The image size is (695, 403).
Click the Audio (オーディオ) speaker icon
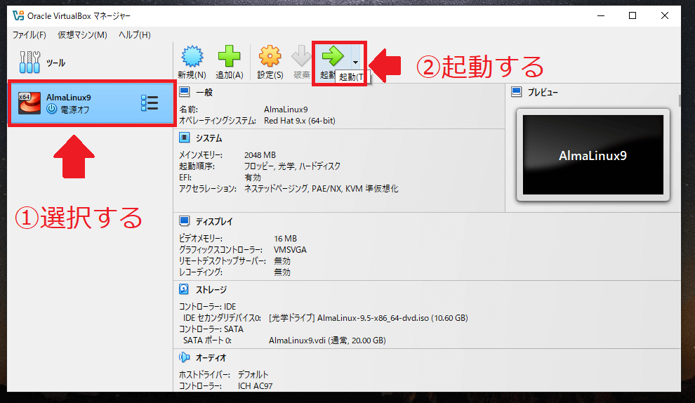(185, 357)
